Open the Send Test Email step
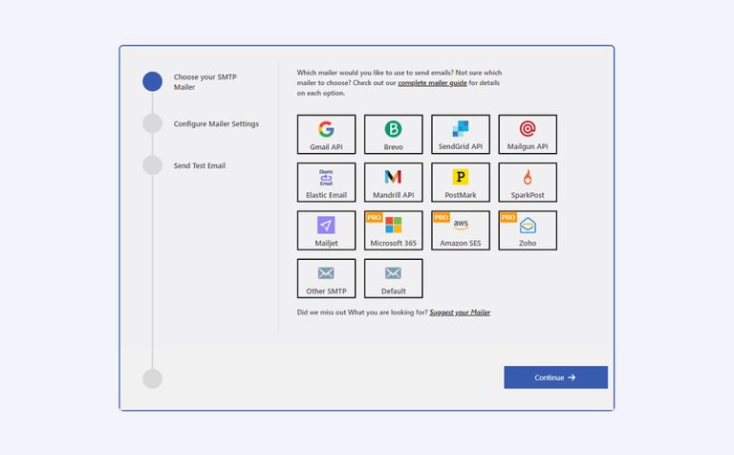Screen dimensions: 734x455 (200, 165)
